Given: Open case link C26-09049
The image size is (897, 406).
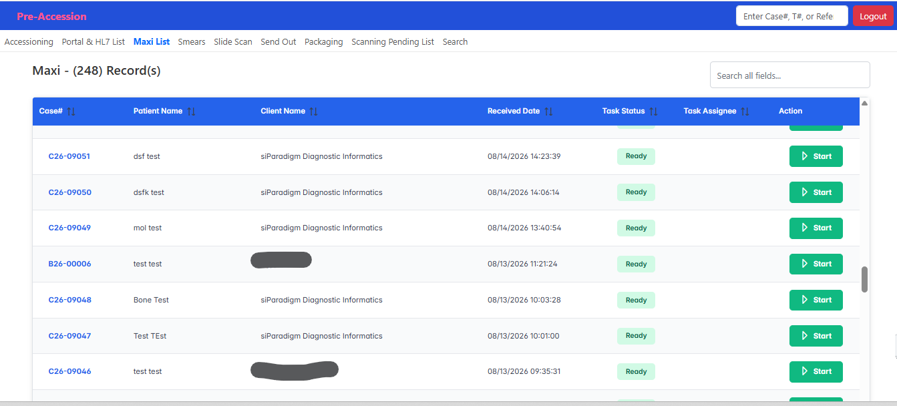Looking at the screenshot, I should click(x=69, y=228).
